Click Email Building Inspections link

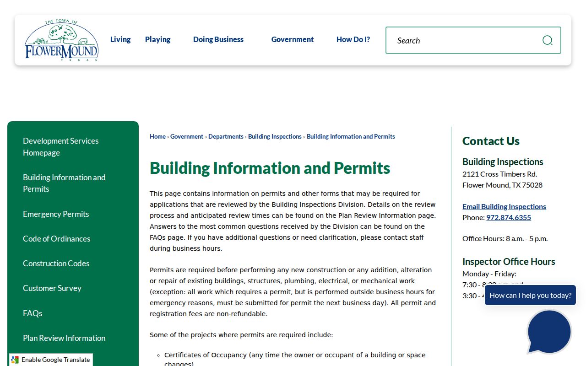pos(504,206)
